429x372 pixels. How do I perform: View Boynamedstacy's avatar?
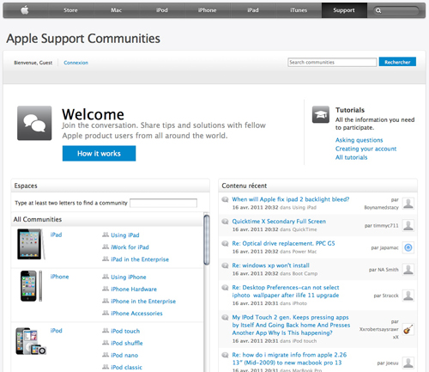click(x=408, y=204)
